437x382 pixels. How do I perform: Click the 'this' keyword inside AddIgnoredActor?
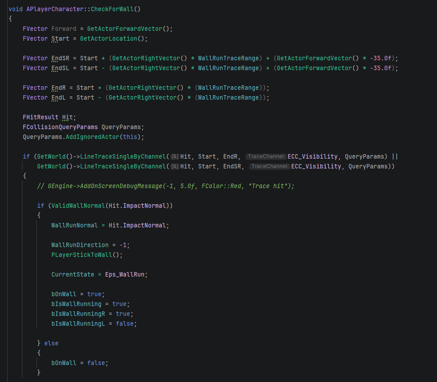[x=130, y=137]
